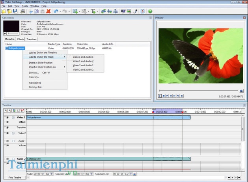Stop playback in the Preview panel
Screen dimensions: 248x182
coord(164,96)
